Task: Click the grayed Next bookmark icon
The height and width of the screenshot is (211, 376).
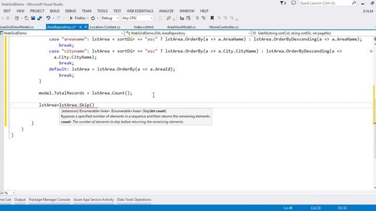Action: [225, 18]
